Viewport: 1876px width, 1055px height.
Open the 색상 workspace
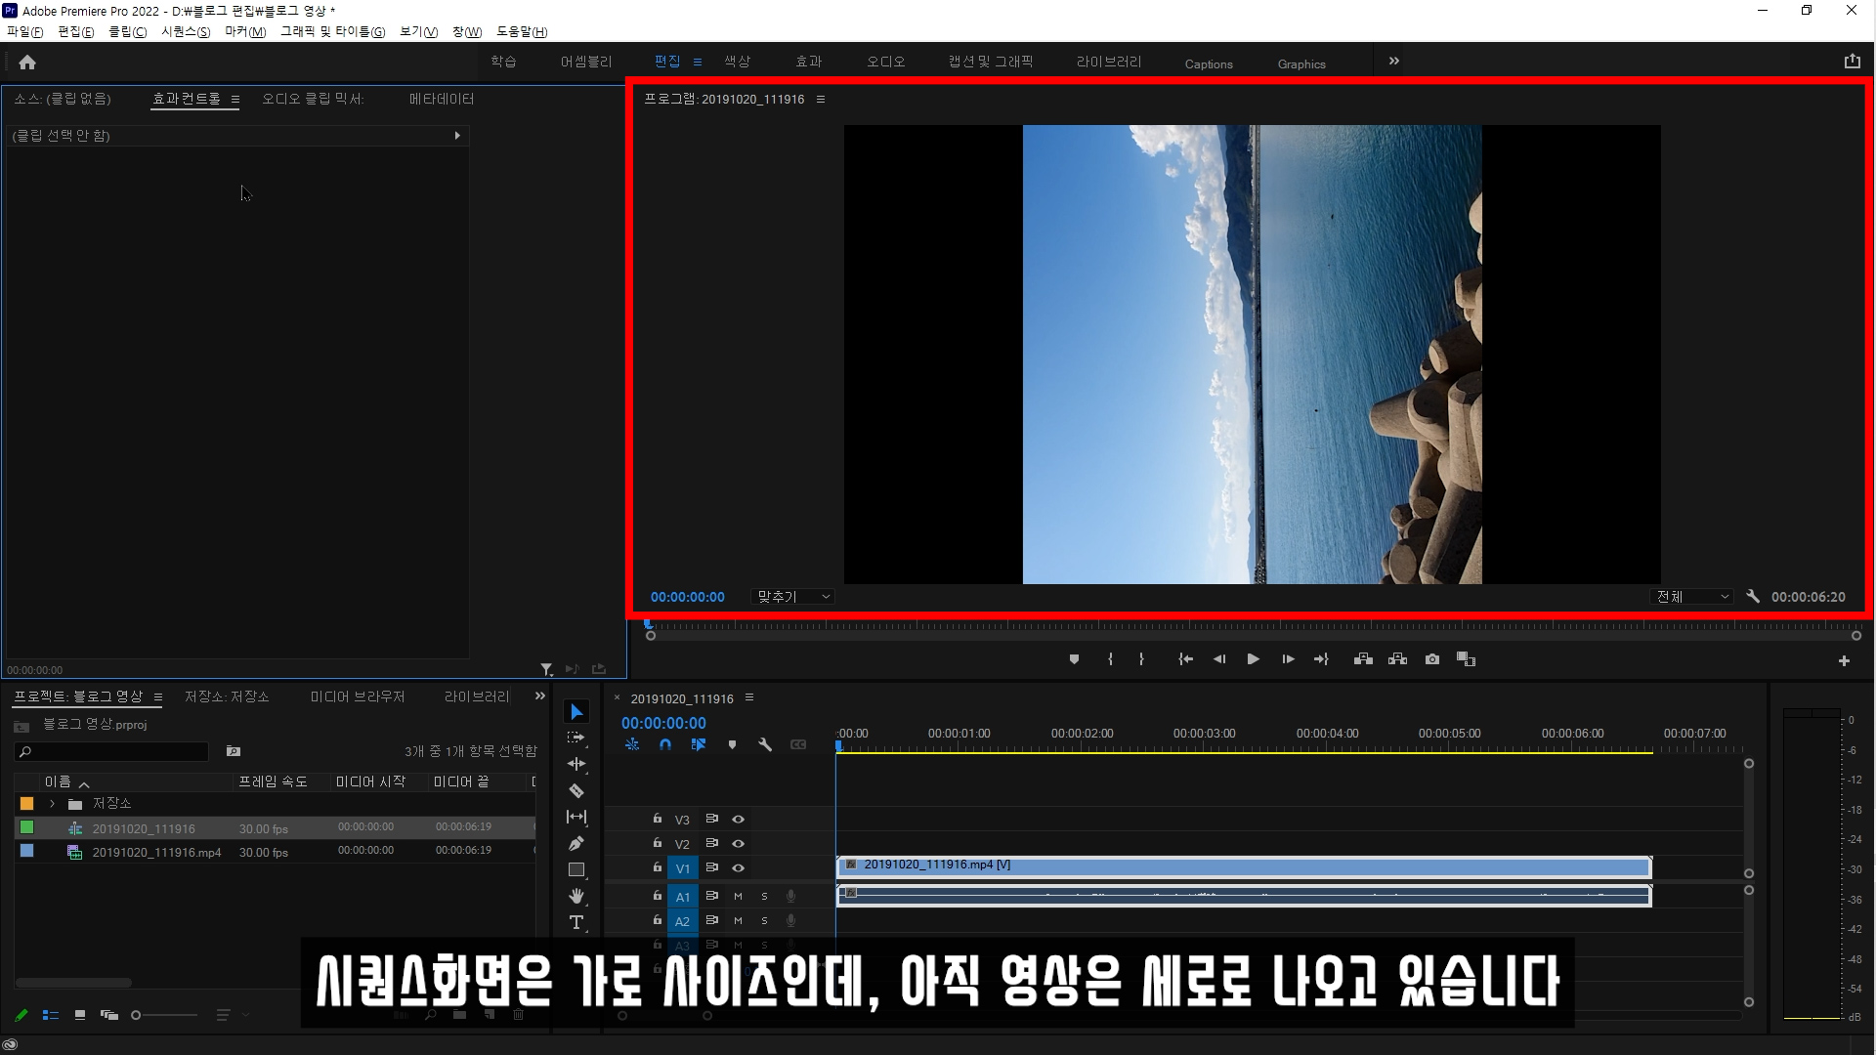737,62
